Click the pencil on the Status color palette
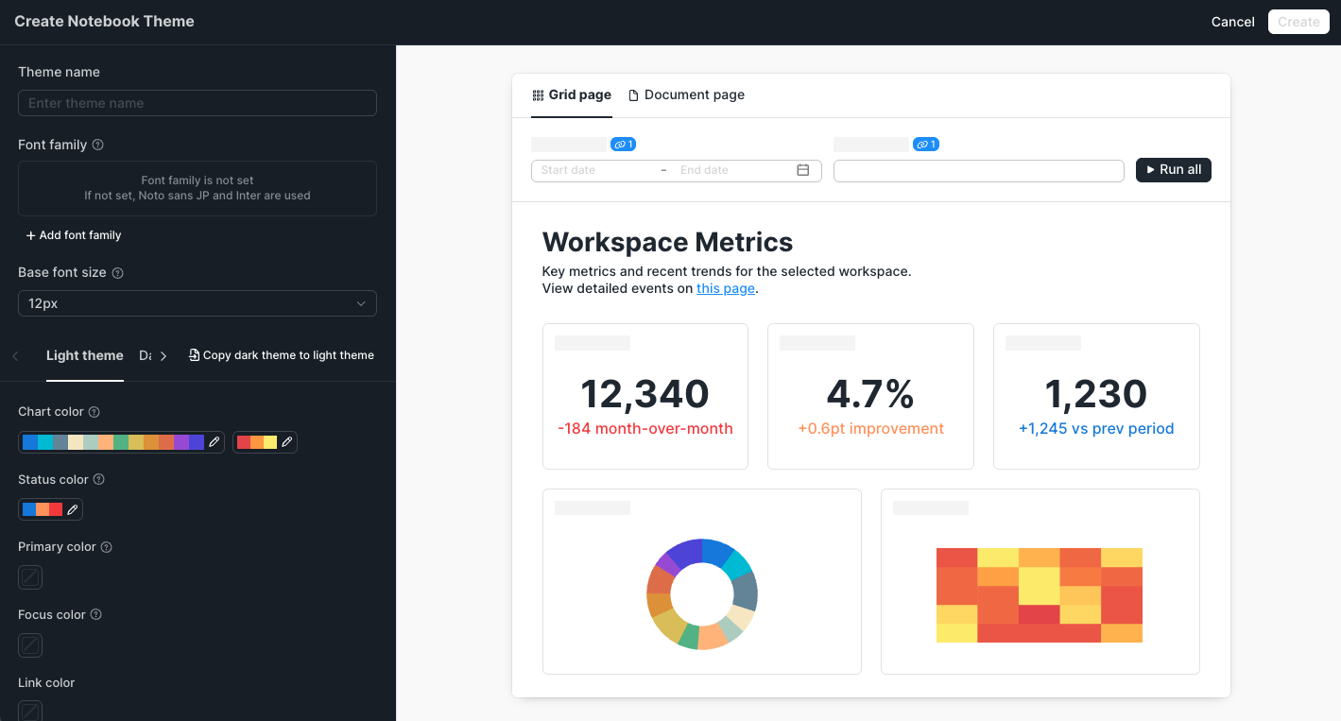The height and width of the screenshot is (721, 1341). click(x=72, y=509)
